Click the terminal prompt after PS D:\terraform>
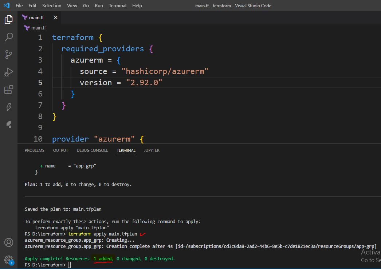The image size is (381, 269). [x=70, y=265]
